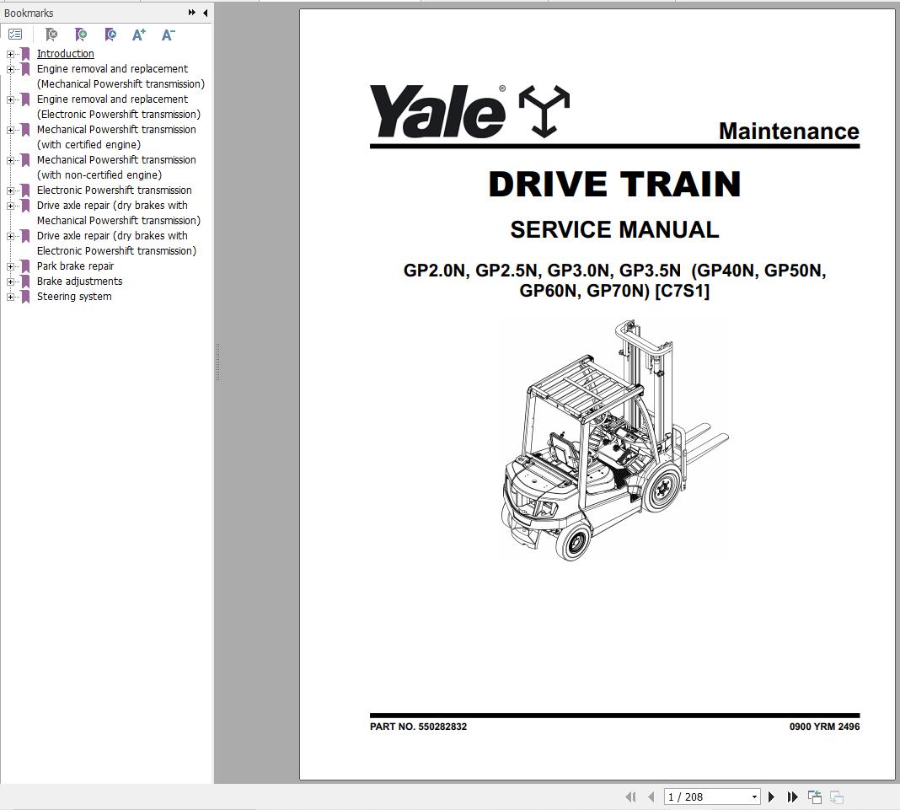
Task: Click the add new bookmark icon
Action: [81, 35]
